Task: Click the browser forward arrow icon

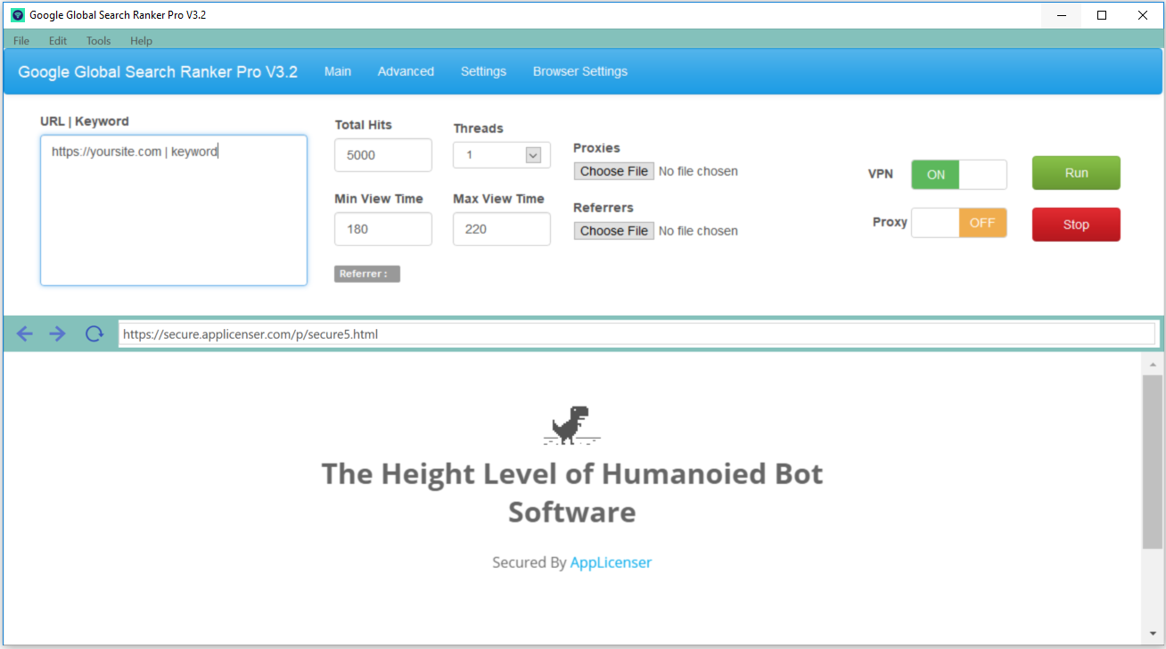Action: coord(57,334)
